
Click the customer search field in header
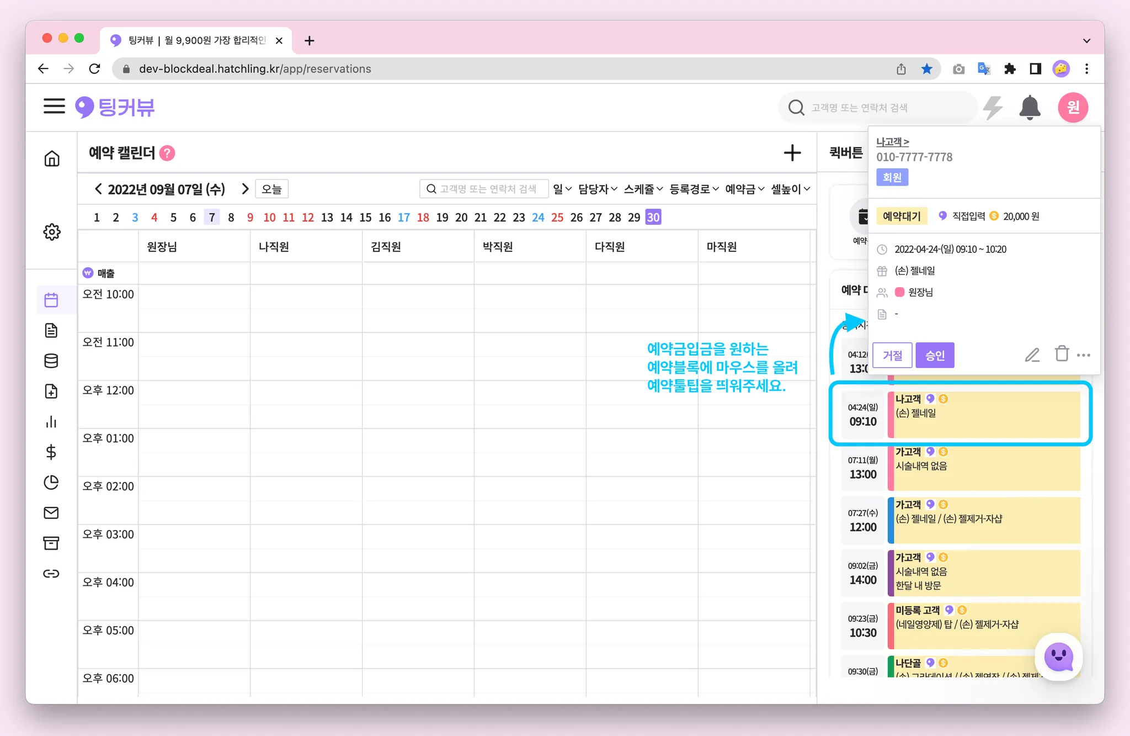click(x=877, y=108)
